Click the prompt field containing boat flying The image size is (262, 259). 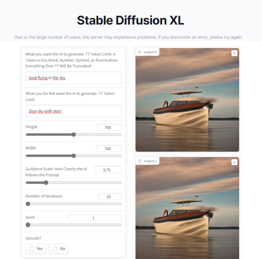coord(73,78)
